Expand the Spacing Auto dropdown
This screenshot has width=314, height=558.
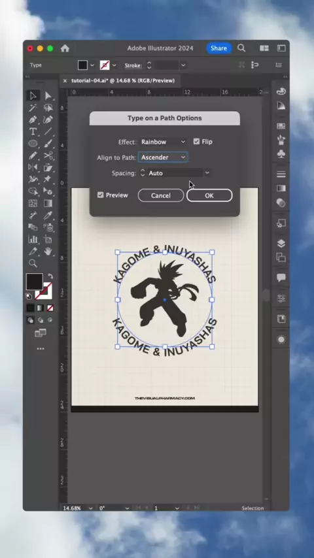[x=207, y=173]
